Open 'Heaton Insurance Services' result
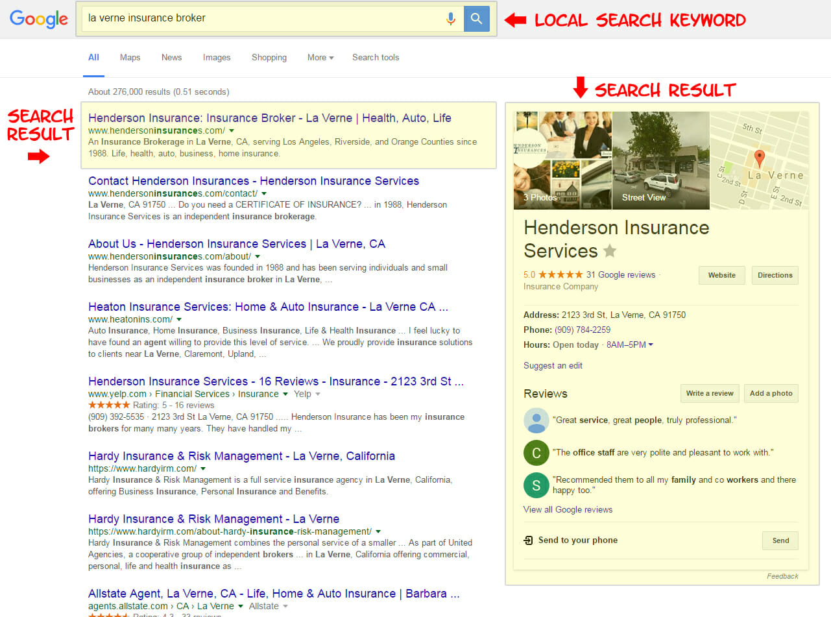Image resolution: width=831 pixels, height=617 pixels. pos(268,307)
